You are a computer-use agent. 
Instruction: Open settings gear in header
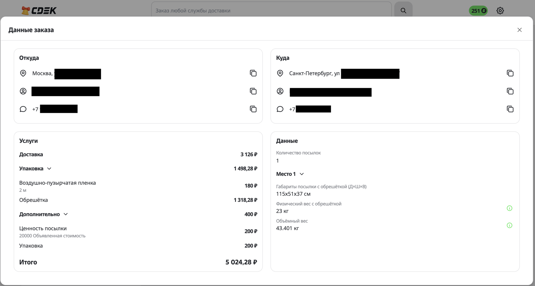tap(500, 11)
